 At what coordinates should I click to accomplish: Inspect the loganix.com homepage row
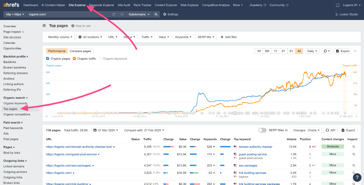point(354,173)
